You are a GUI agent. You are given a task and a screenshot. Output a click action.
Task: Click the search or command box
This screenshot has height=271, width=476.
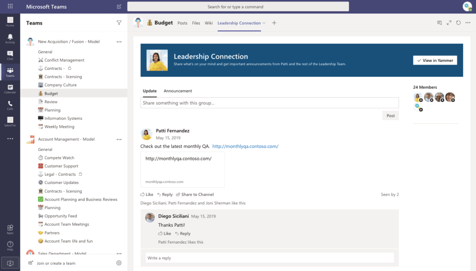pos(238,7)
